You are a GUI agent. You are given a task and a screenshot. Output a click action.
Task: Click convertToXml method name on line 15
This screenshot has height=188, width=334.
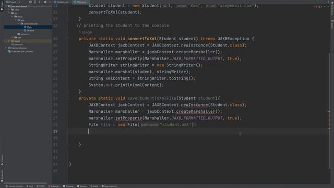point(142,39)
